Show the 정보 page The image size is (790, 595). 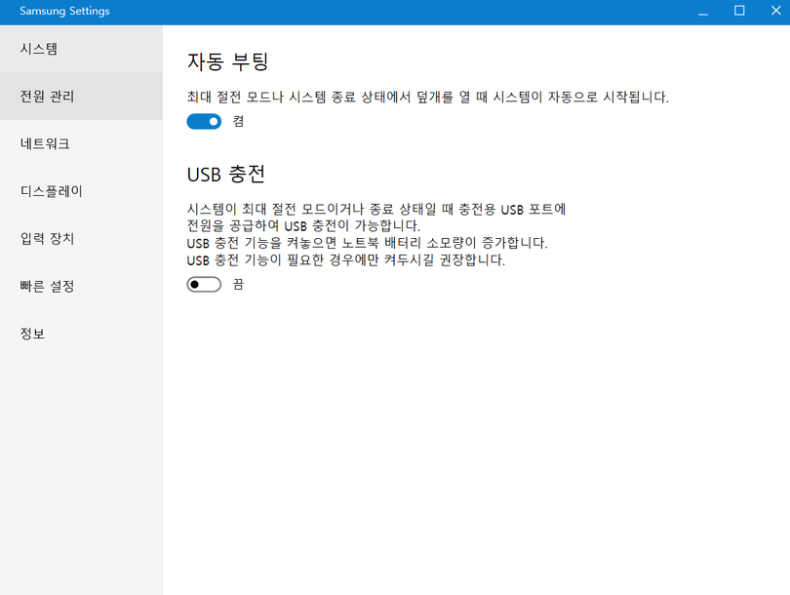tap(81, 333)
